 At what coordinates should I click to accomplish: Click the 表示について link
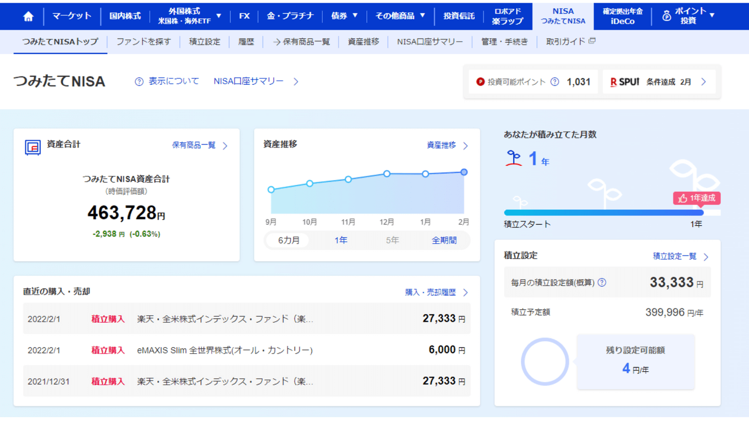(x=174, y=81)
